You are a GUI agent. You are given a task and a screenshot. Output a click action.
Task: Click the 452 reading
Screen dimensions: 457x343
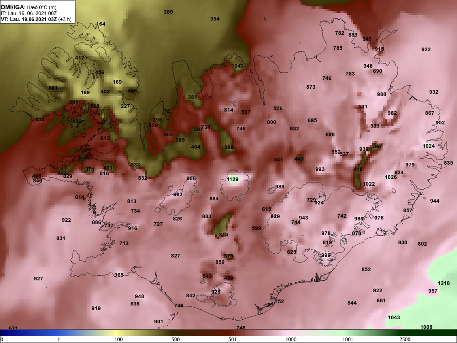click(x=105, y=91)
